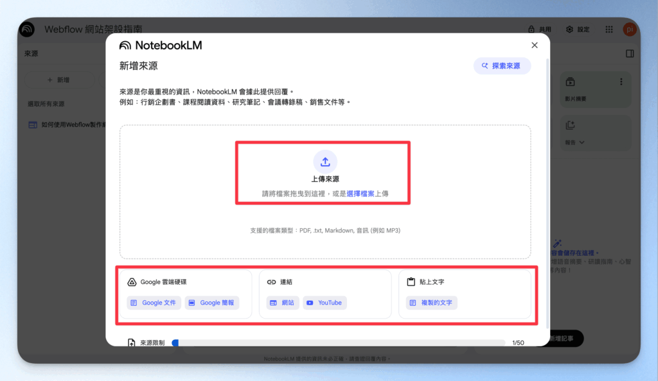This screenshot has width=658, height=381.
Task: Open 設定 settings in the header
Action: [x=578, y=30]
